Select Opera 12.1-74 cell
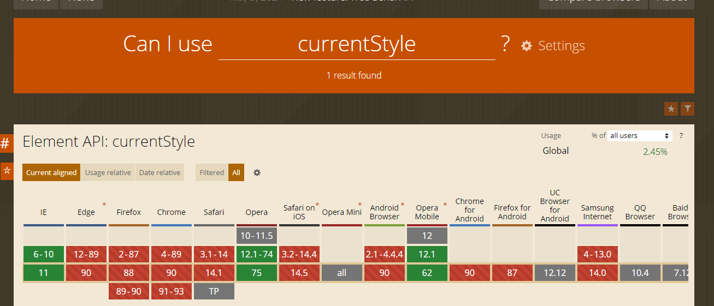Image resolution: width=714 pixels, height=306 pixels. (257, 254)
